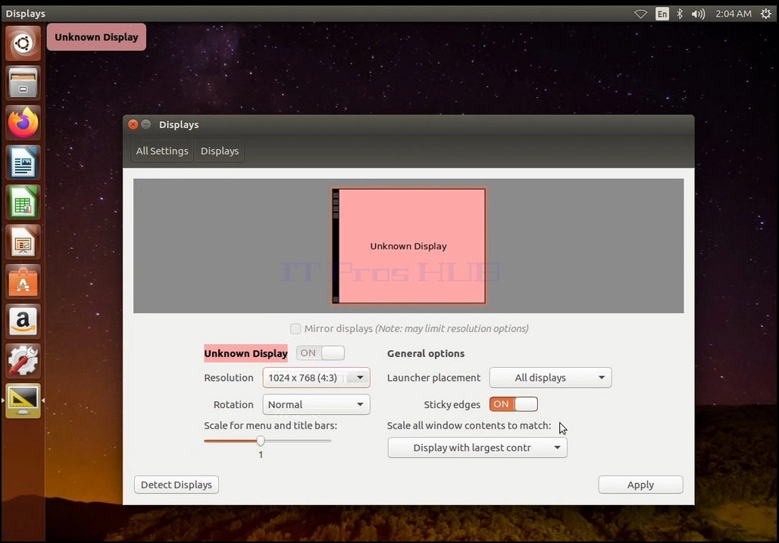The height and width of the screenshot is (543, 779).
Task: Turn off Sticky edges switch
Action: [x=514, y=404]
